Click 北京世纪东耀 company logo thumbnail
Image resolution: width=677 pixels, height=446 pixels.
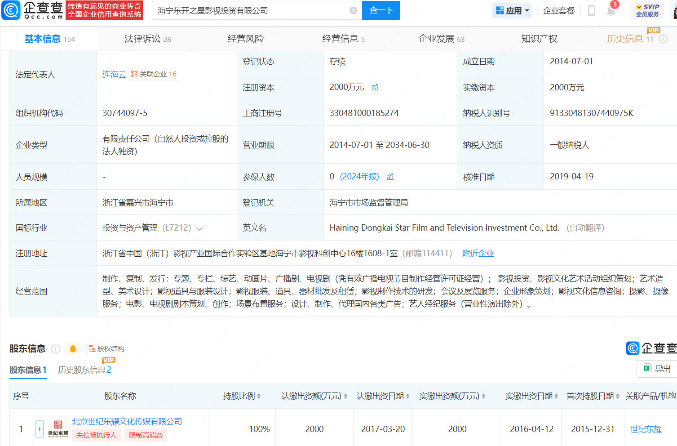(x=58, y=429)
